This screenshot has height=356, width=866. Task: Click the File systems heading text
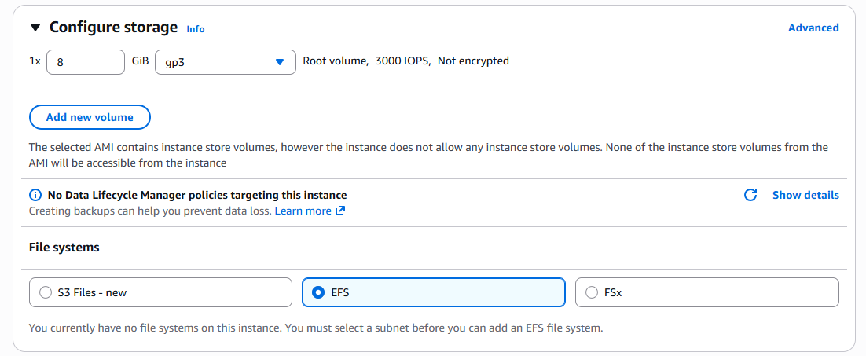click(64, 248)
